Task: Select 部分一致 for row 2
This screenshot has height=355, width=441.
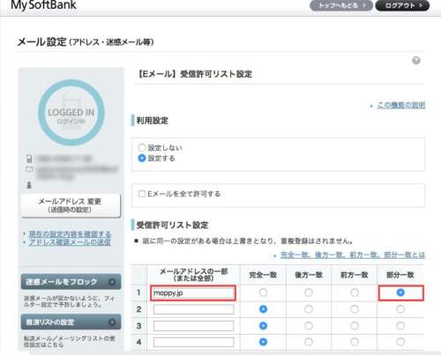Action: click(x=400, y=309)
